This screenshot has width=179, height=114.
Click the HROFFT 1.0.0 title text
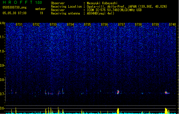[x=22, y=2]
